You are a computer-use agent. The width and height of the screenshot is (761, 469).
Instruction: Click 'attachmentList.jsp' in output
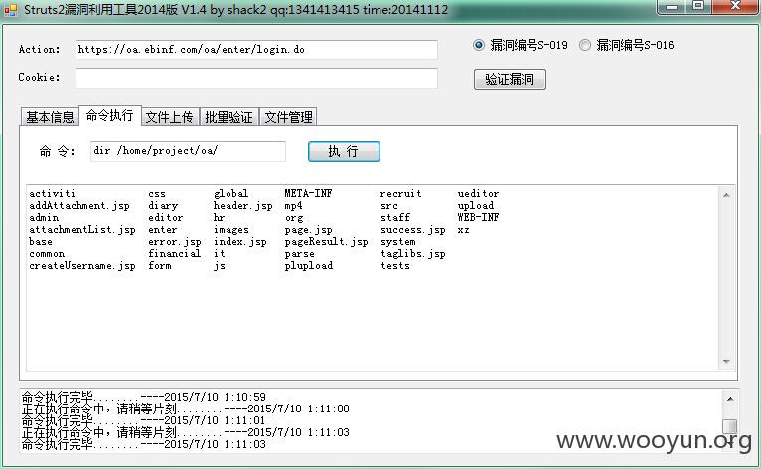click(x=82, y=230)
